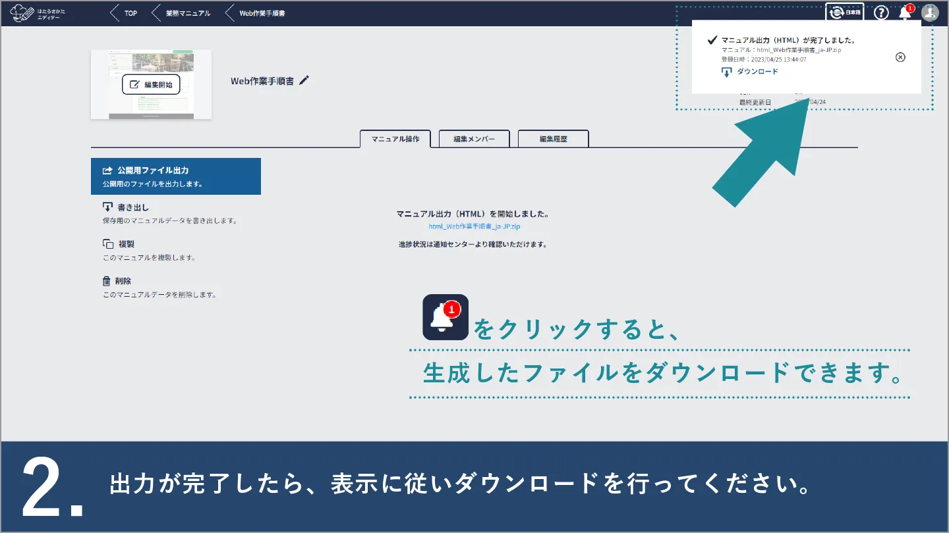Open the 編集履歴 tab

[x=553, y=140]
